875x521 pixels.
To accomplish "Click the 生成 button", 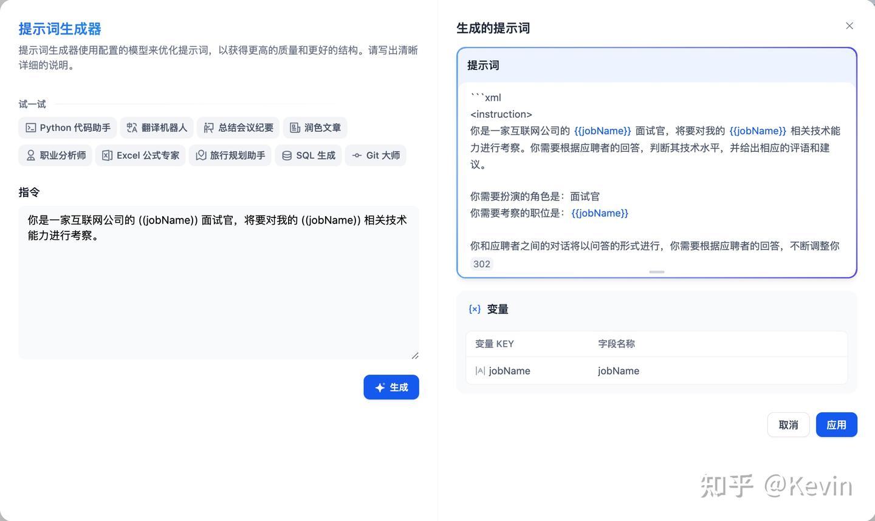I will click(x=391, y=387).
